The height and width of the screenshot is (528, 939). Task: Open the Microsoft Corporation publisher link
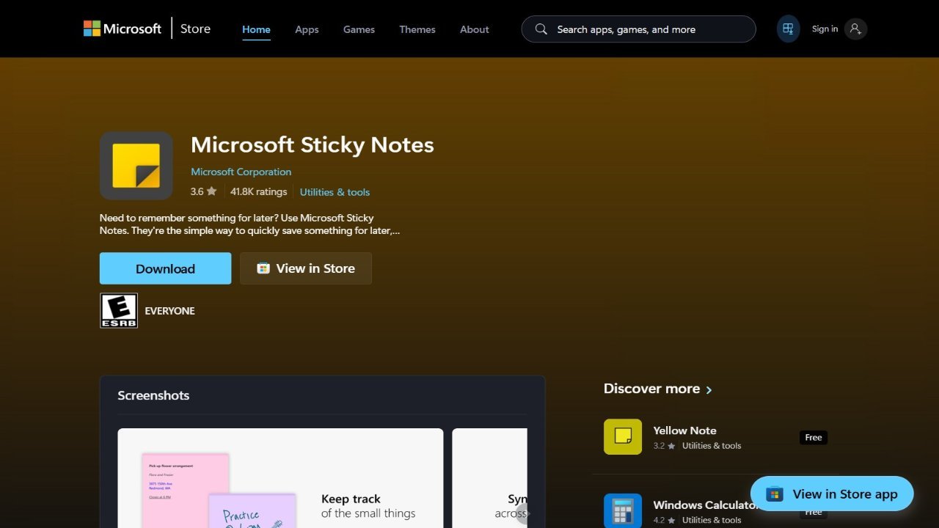pyautogui.click(x=241, y=172)
